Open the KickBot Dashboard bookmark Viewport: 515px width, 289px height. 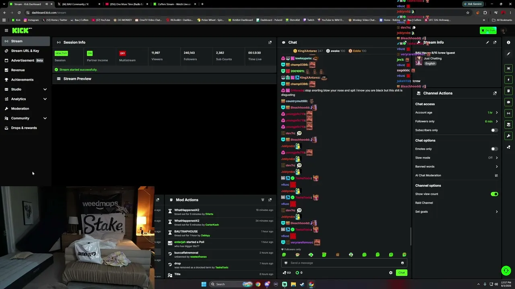tap(241, 20)
